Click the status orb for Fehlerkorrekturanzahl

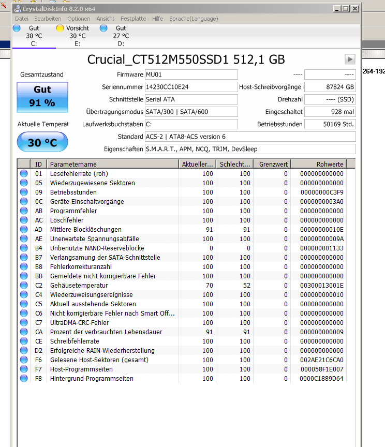tap(24, 266)
